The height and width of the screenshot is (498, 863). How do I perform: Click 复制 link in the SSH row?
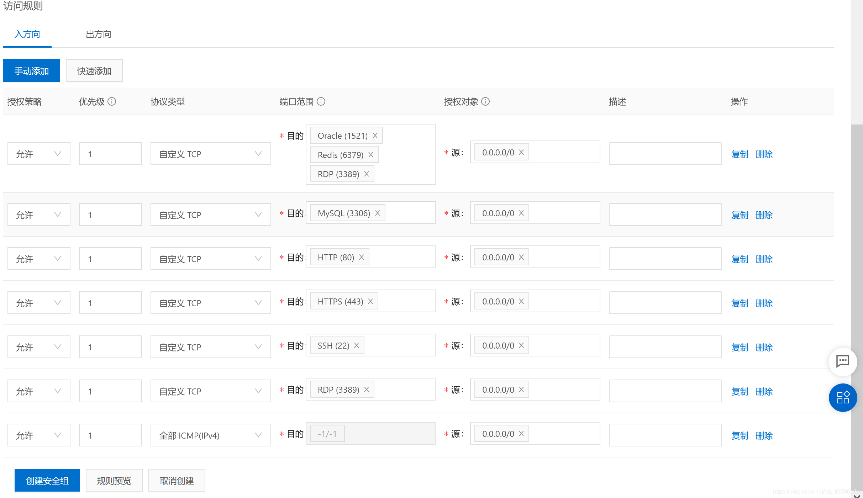(740, 348)
